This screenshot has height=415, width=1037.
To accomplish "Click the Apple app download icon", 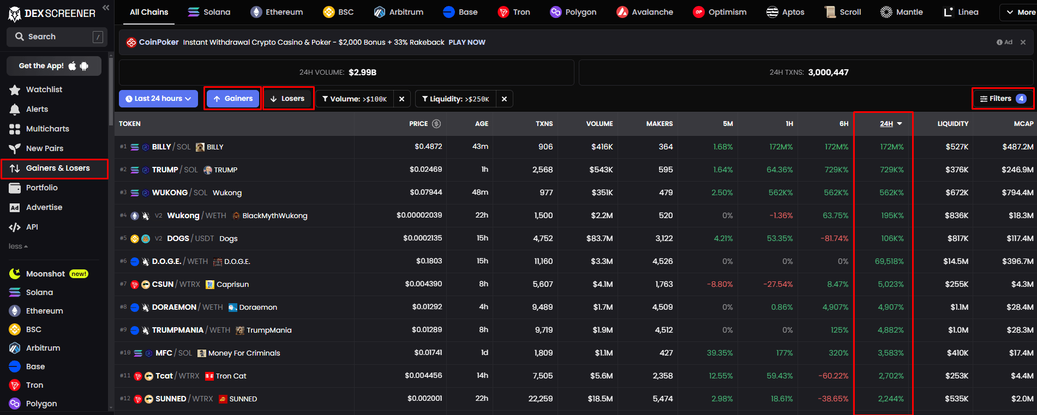I will [72, 66].
